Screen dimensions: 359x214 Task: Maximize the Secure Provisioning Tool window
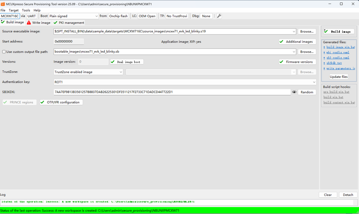click(x=341, y=4)
